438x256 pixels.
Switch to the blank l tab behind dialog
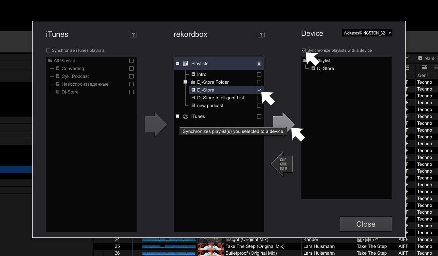(427, 58)
